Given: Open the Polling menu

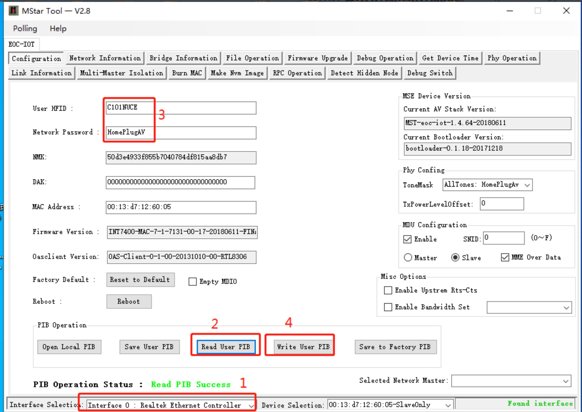Looking at the screenshot, I should click(25, 29).
